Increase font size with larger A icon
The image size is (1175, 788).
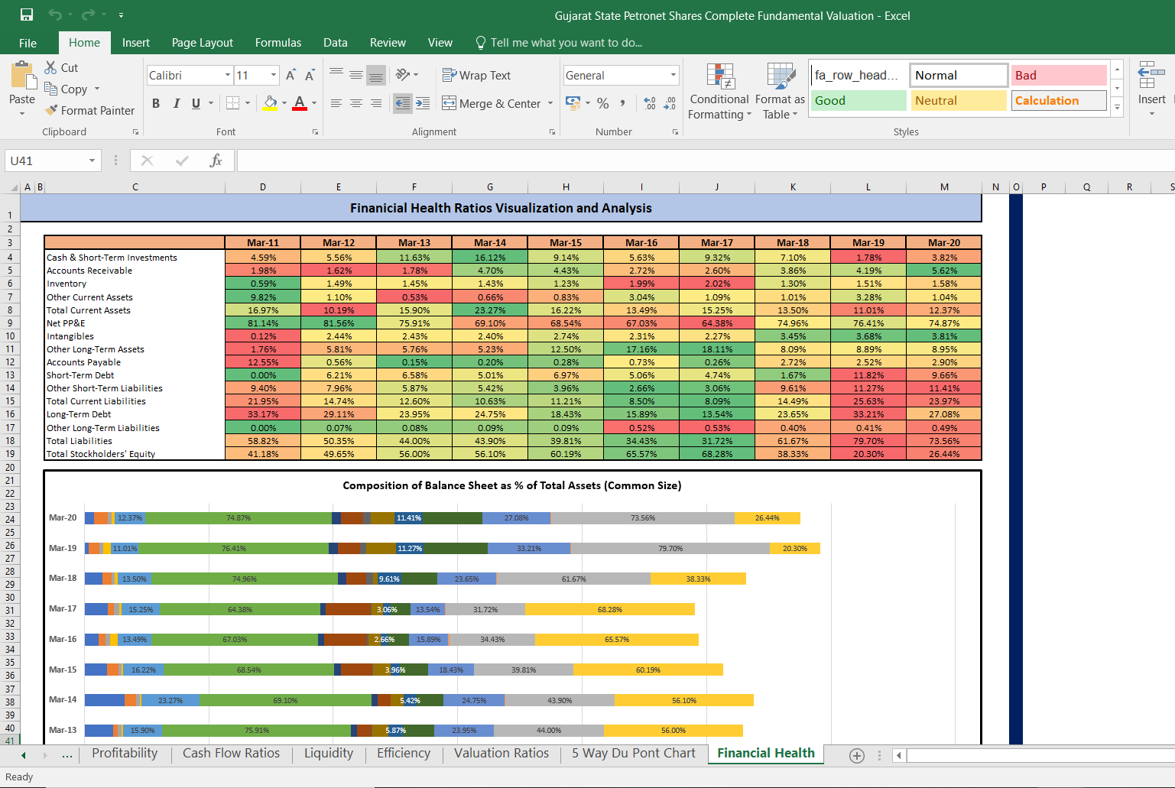(x=291, y=75)
